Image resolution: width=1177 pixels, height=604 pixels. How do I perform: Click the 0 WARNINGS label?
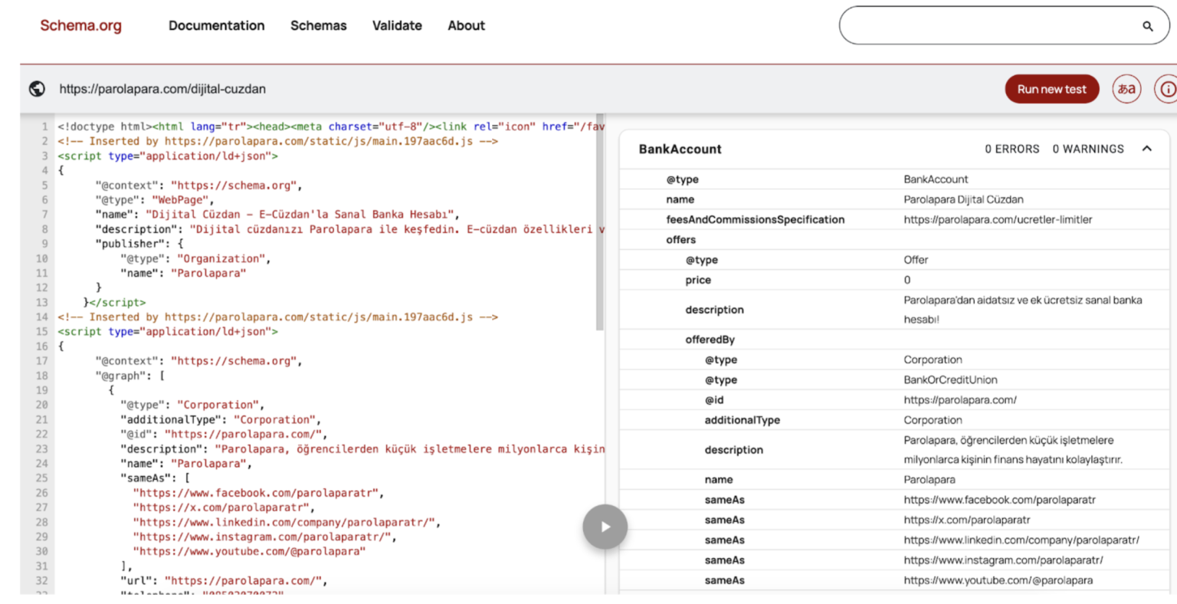[1087, 149]
